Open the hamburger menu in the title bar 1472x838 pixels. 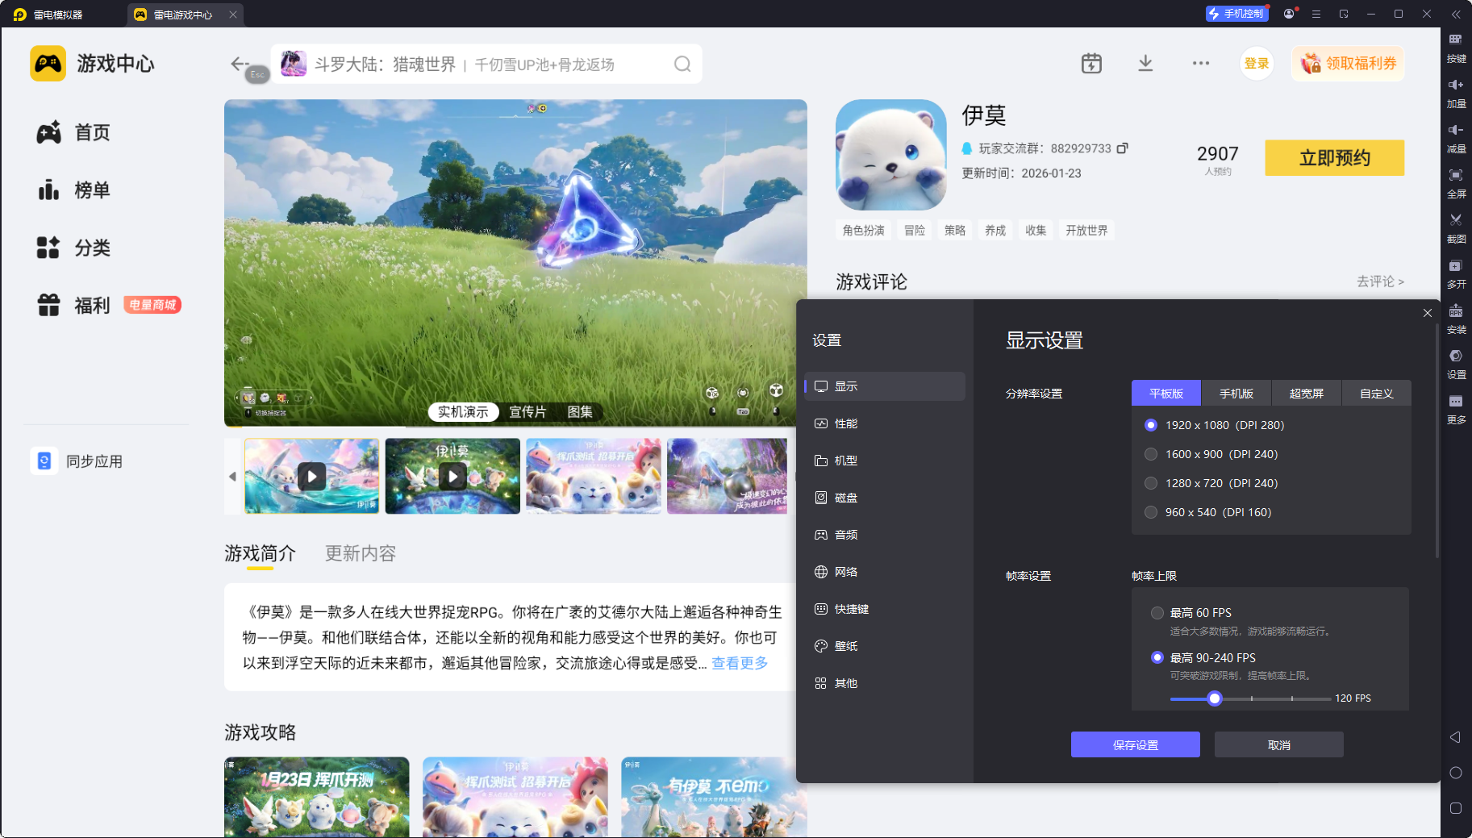pyautogui.click(x=1316, y=14)
